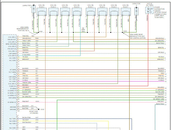Select the Coil On Plug 8 symbol
Image resolution: width=171 pixels, height=130 pixels.
77,12
